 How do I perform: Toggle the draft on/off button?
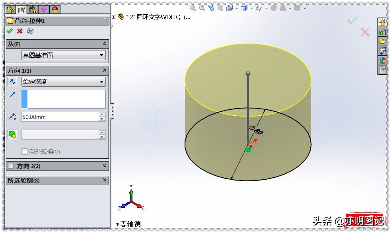pos(12,134)
